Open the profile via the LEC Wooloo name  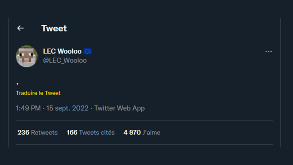pos(62,51)
